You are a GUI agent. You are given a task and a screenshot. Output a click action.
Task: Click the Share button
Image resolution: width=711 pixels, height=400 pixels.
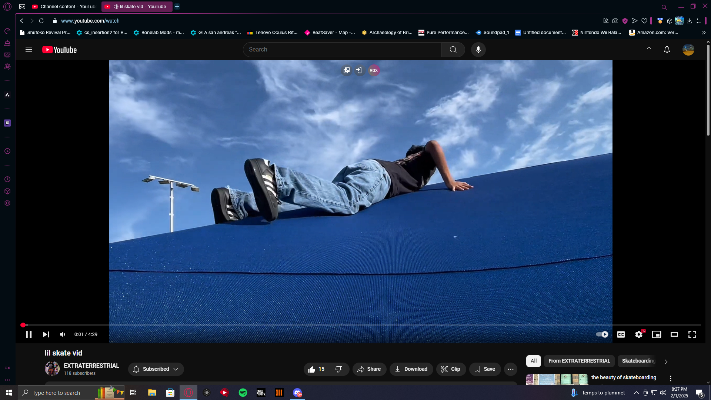[369, 369]
